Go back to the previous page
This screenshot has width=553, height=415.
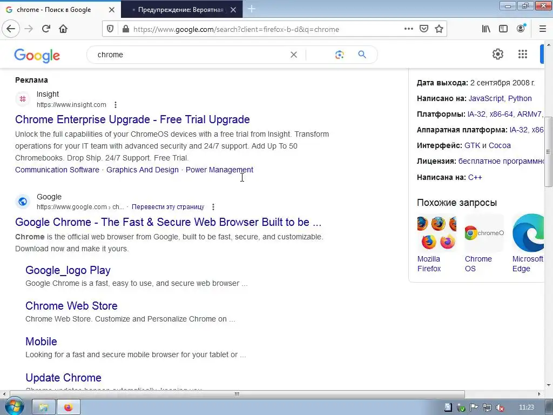click(11, 29)
